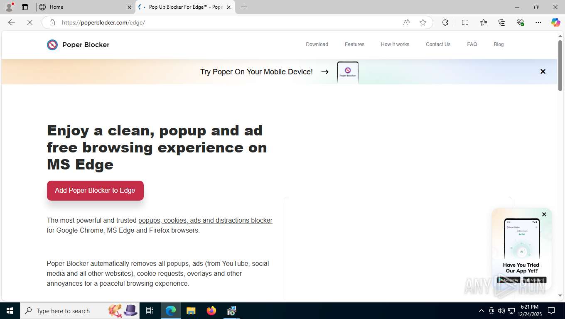Image resolution: width=565 pixels, height=319 pixels.
Task: View site information lock icon
Action: 52,22
